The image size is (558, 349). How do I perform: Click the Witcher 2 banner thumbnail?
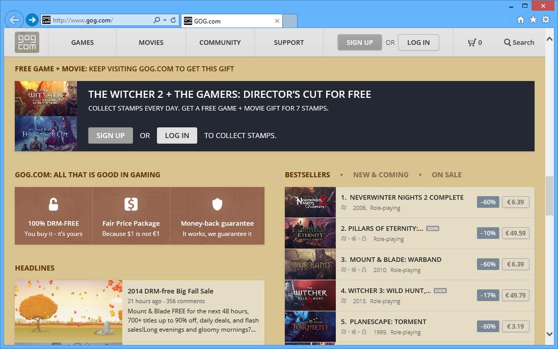tap(46, 98)
